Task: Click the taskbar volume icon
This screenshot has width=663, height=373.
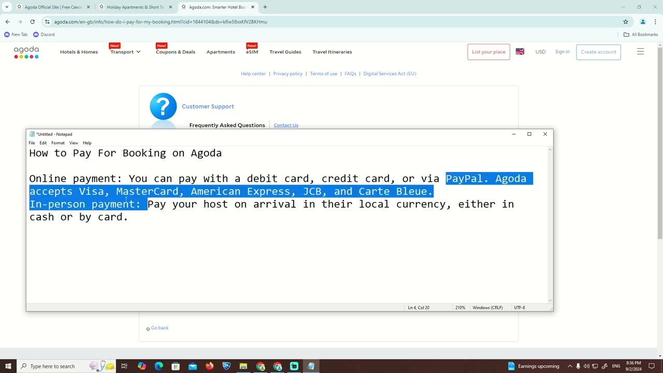Action: 586,366
